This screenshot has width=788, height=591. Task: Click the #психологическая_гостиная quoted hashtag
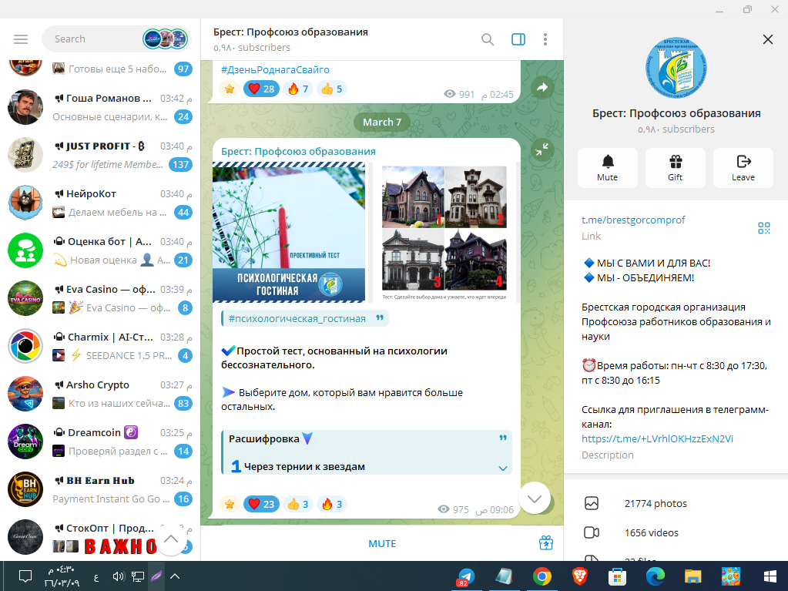click(x=297, y=319)
